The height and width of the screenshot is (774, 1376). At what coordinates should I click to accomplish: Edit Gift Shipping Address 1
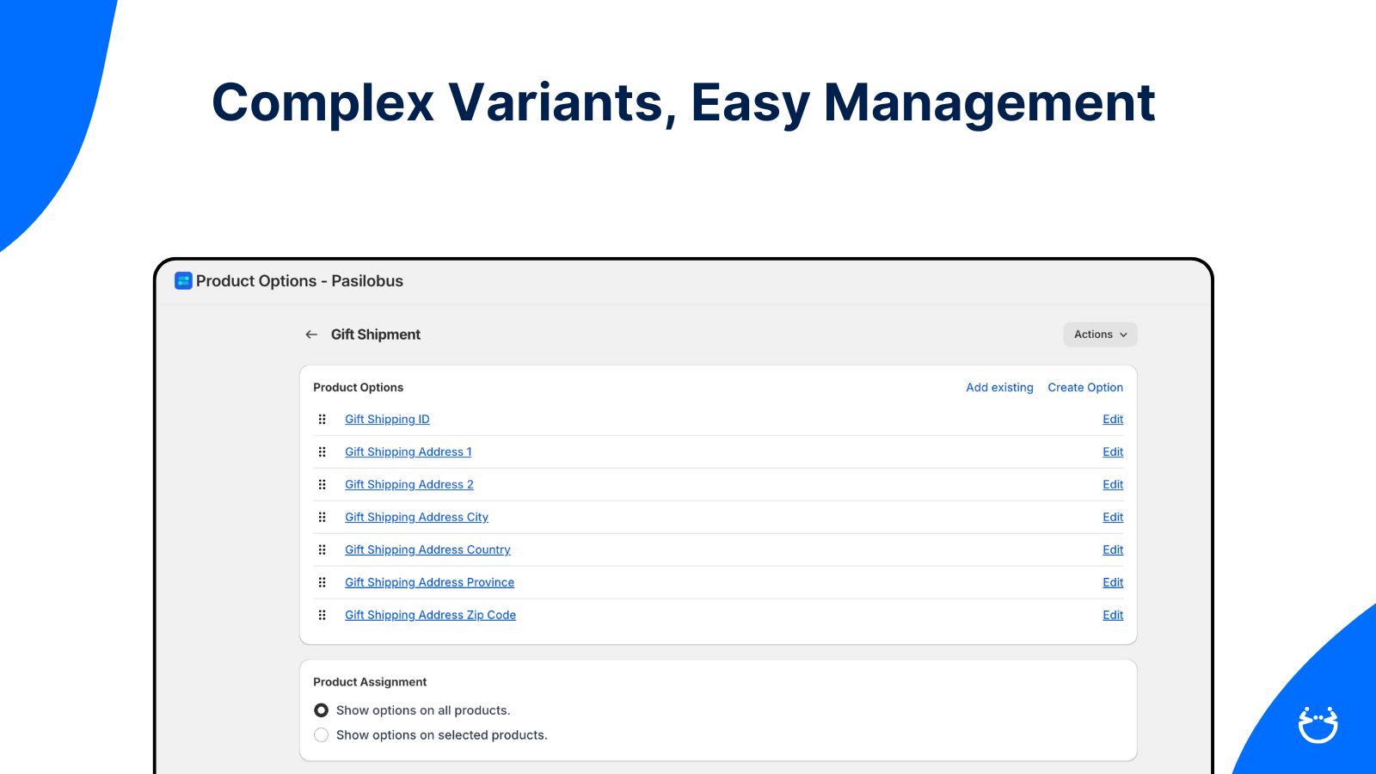coord(1113,451)
